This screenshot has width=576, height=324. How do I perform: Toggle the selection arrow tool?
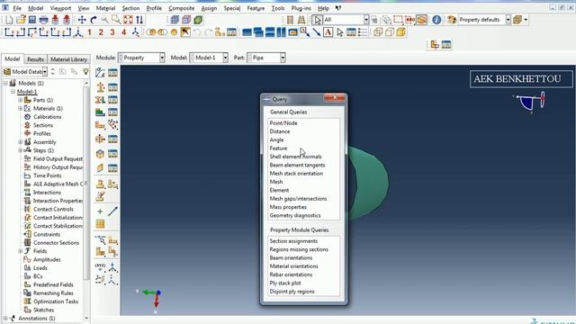tap(317, 20)
